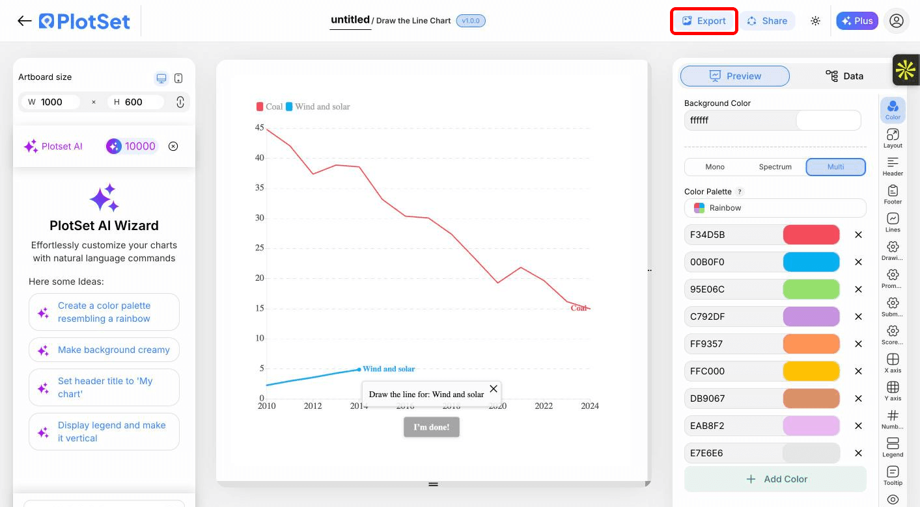This screenshot has height=507, width=920.
Task: Open the Plus upgrade button
Action: click(857, 21)
